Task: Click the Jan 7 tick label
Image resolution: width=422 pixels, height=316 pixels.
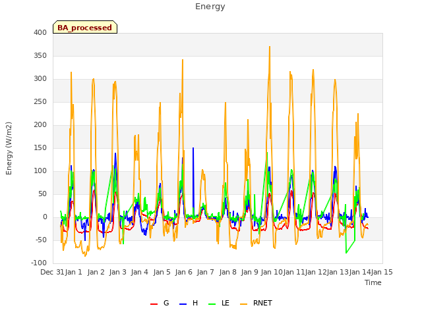Action: click(x=205, y=272)
